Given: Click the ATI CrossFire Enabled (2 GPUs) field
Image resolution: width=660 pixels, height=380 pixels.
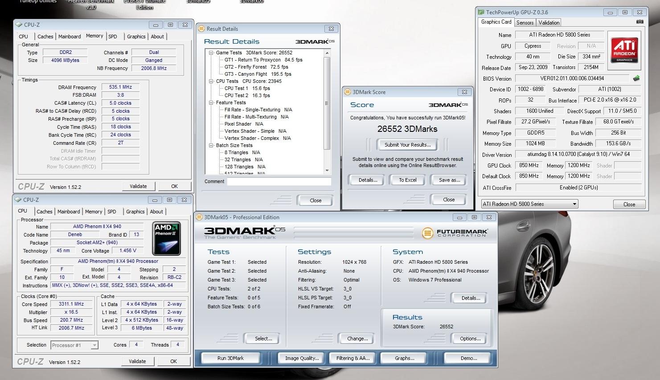Looking at the screenshot, I should pos(578,188).
